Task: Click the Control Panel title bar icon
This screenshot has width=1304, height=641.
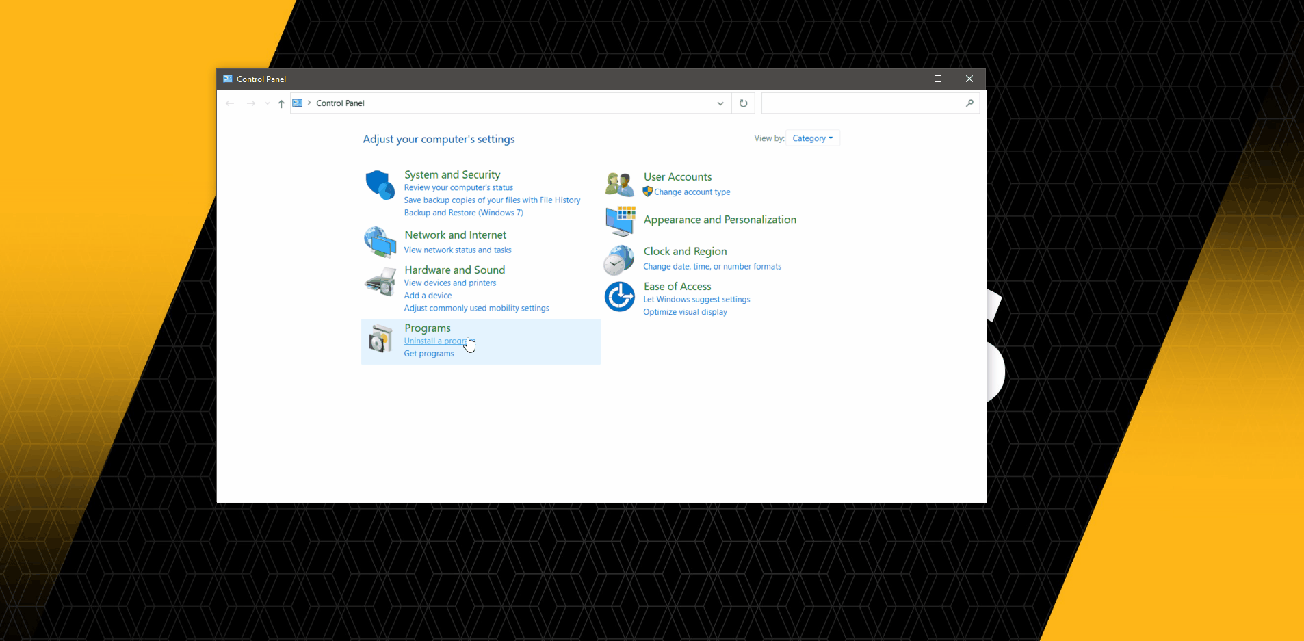Action: pyautogui.click(x=228, y=79)
